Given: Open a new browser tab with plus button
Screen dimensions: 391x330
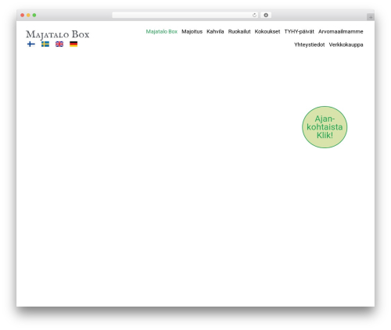Looking at the screenshot, I should pos(371,17).
